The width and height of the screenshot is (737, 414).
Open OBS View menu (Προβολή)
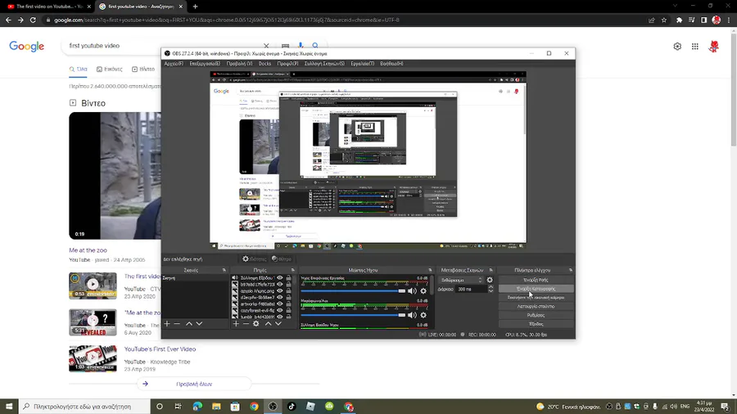239,63
